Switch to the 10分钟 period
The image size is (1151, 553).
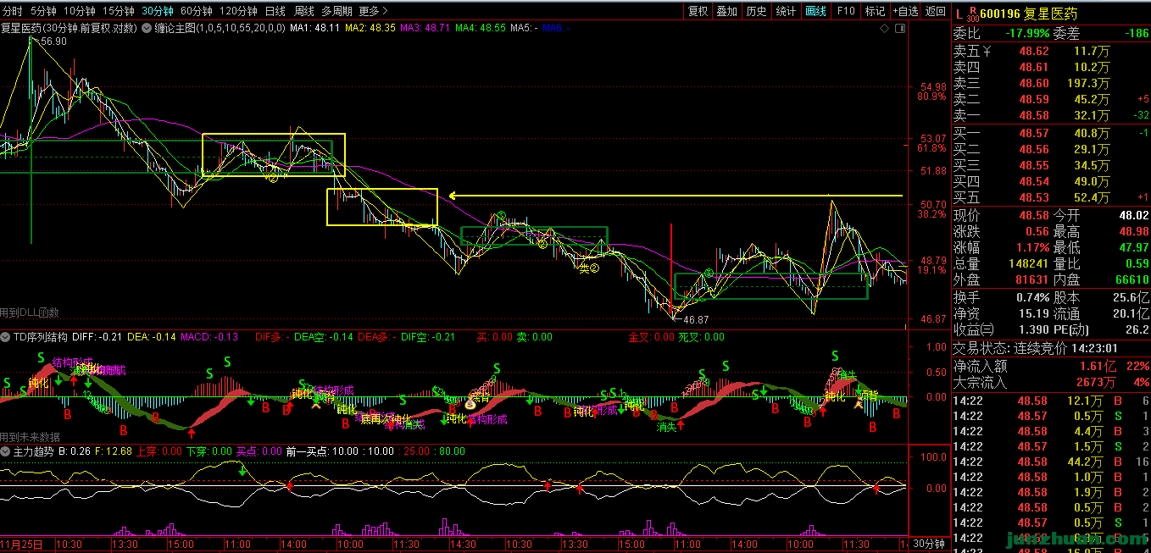(x=79, y=11)
